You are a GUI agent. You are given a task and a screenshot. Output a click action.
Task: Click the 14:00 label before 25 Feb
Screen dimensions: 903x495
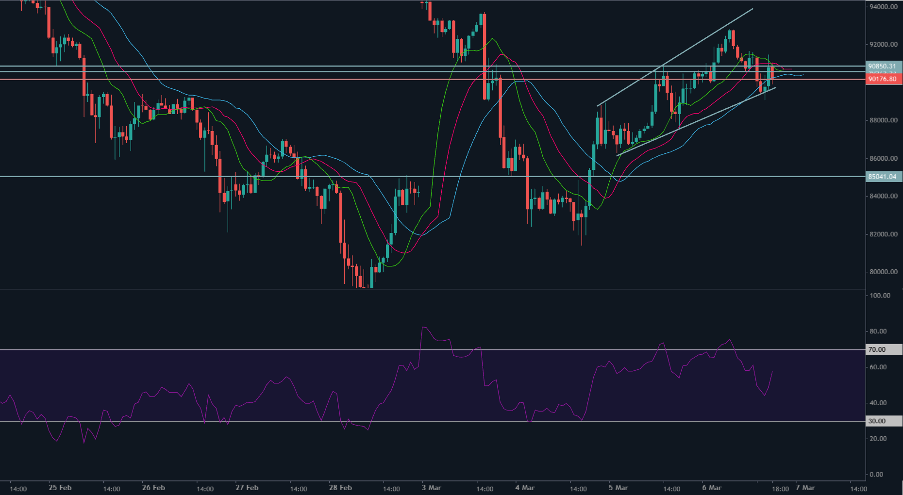tap(18, 489)
